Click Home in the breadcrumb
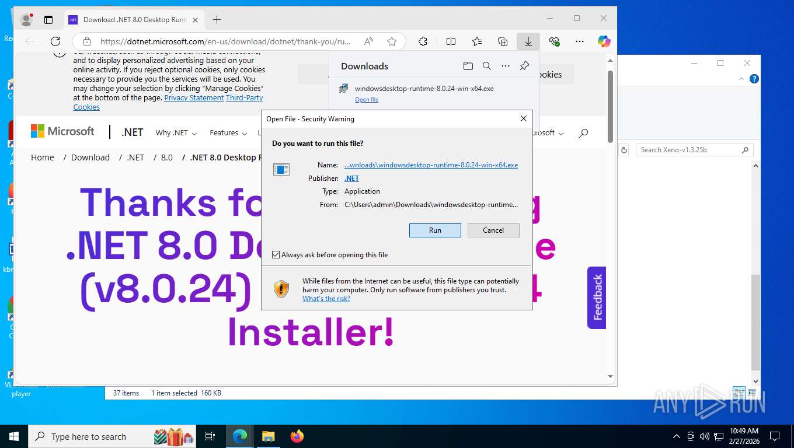Image resolution: width=794 pixels, height=448 pixels. click(x=43, y=157)
